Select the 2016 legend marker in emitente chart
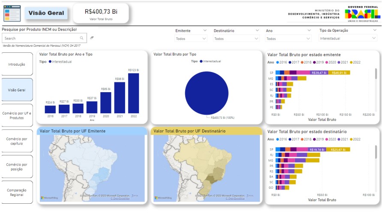Image resolution: width=382 pixels, height=217 pixels. tap(277, 62)
